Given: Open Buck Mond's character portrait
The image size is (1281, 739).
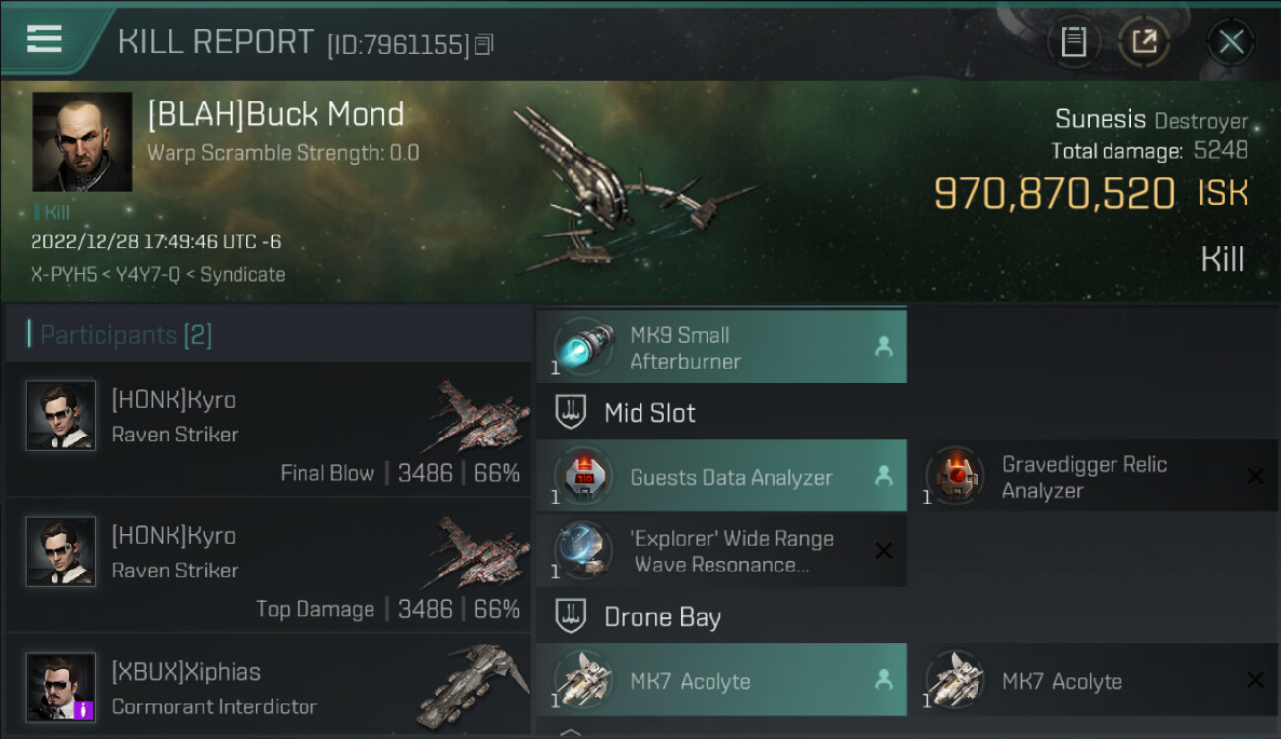Looking at the screenshot, I should [82, 142].
